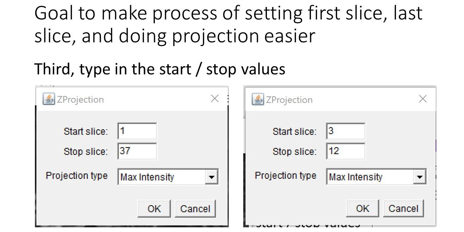Click the Start slice label in left dialog

(x=86, y=131)
